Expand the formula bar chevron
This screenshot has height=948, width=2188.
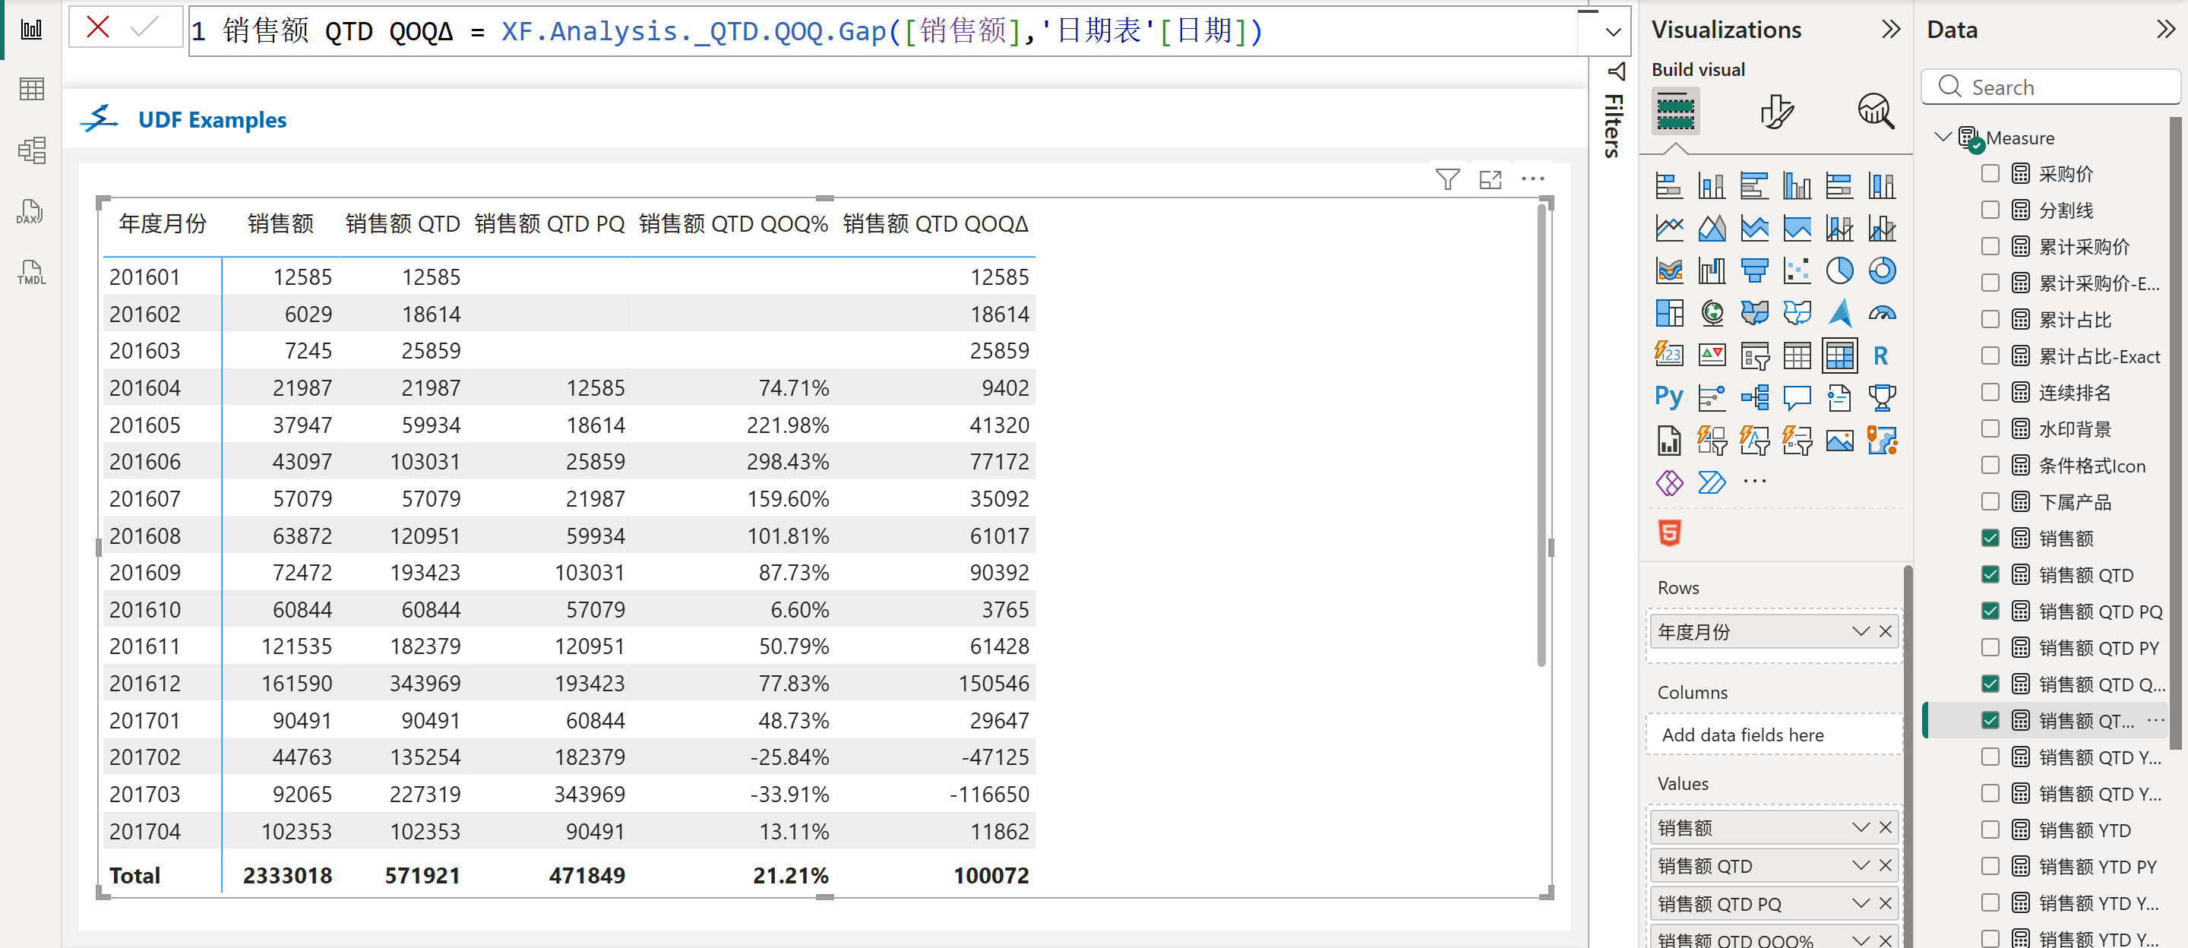click(1613, 32)
